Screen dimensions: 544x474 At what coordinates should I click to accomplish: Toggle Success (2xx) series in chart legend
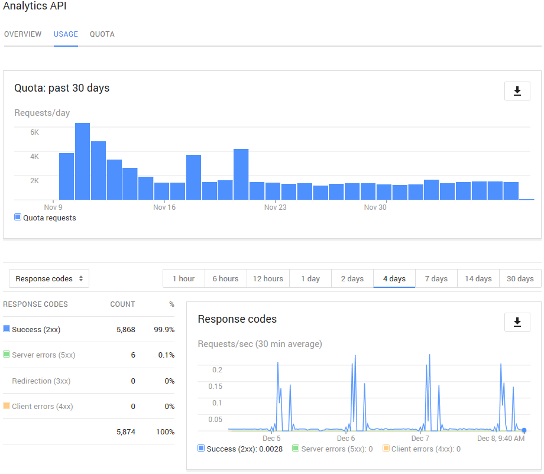click(201, 448)
